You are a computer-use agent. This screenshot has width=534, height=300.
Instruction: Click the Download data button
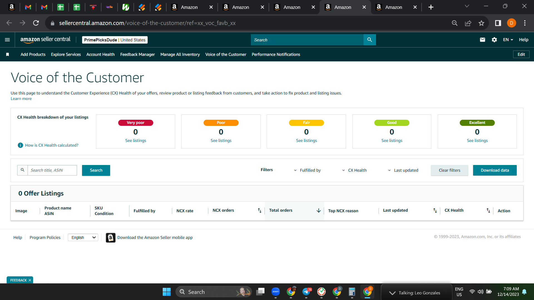(495, 170)
